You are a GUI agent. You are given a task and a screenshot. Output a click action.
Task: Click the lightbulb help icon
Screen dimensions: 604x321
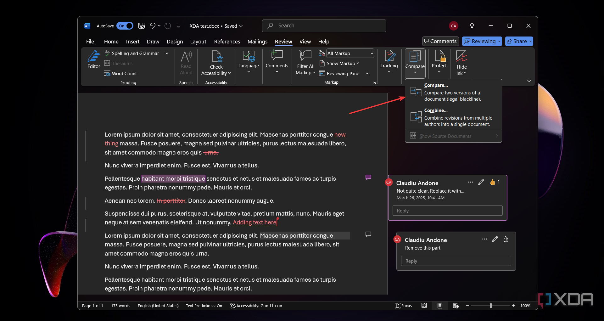click(x=472, y=26)
